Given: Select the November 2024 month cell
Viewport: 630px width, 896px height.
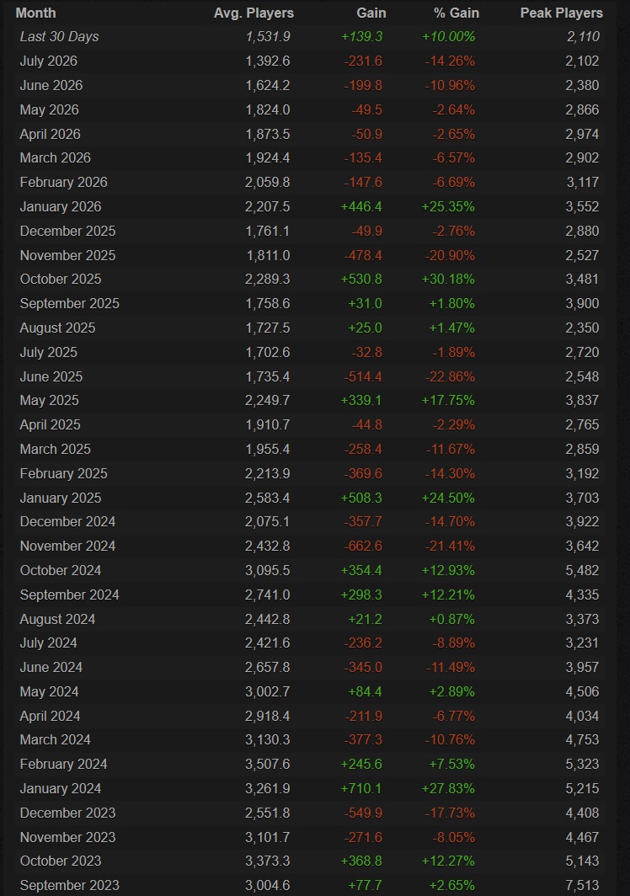Looking at the screenshot, I should pos(67,546).
